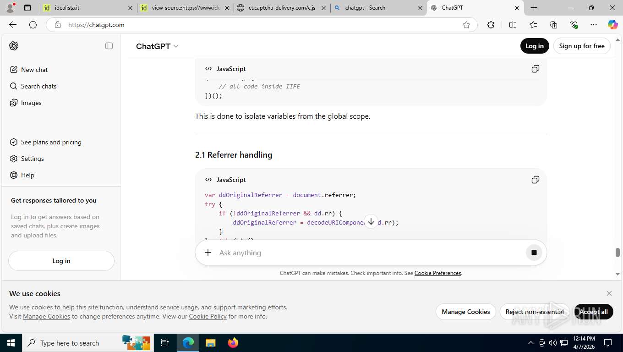Screen dimensions: 623x352
Task: Click the top-right Log in button
Action: tap(535, 46)
